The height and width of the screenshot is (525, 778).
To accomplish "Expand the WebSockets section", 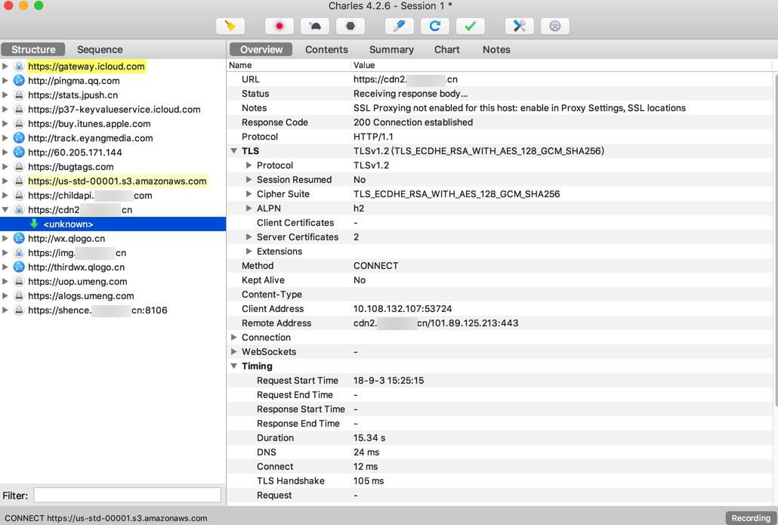I will (233, 352).
